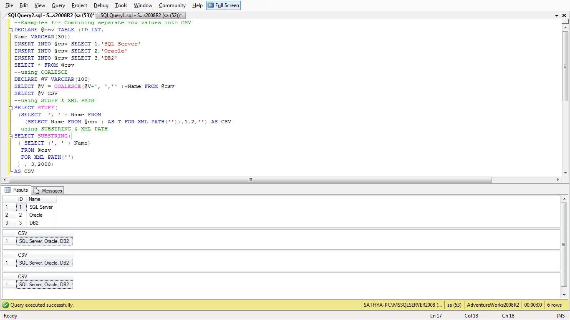Click the 'sa (53)' login status entry

pyautogui.click(x=454, y=305)
